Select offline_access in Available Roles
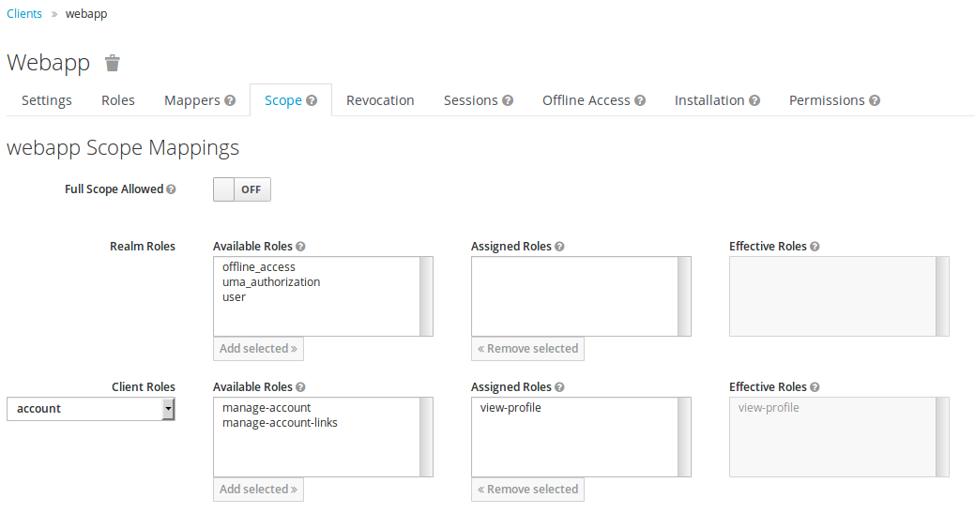Screen dimensions: 975x513 [x=259, y=267]
